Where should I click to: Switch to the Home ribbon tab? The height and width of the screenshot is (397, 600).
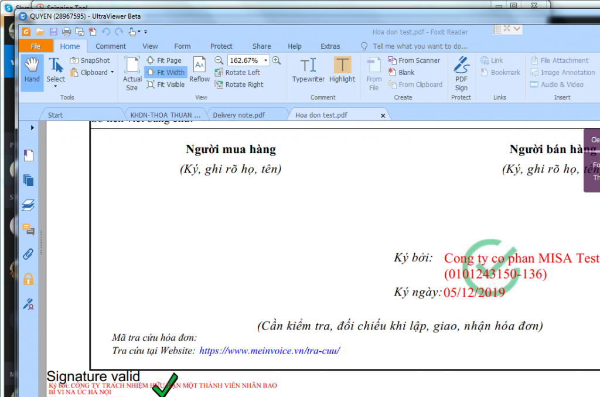coord(70,46)
